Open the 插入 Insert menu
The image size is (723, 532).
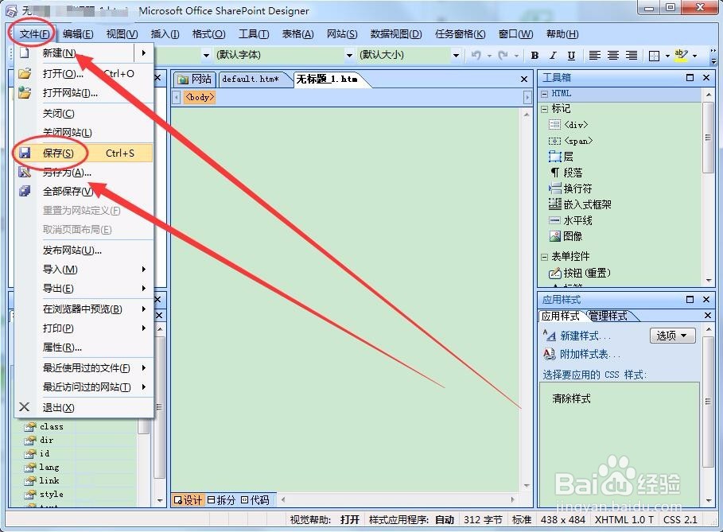pos(165,34)
